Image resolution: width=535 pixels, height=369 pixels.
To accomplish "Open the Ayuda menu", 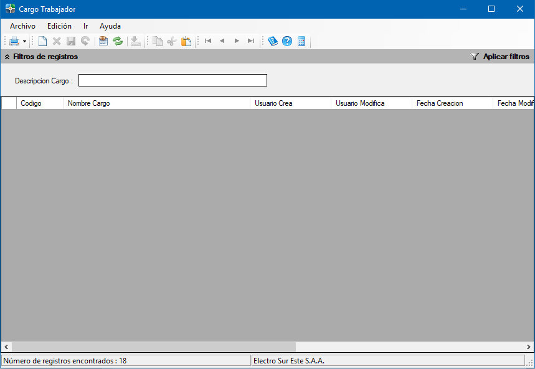I will pos(110,26).
